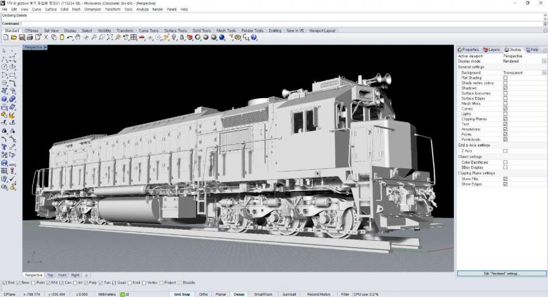Viewport: 548px width, 297px height.
Task: Click in the Command input field
Action: coord(258,24)
